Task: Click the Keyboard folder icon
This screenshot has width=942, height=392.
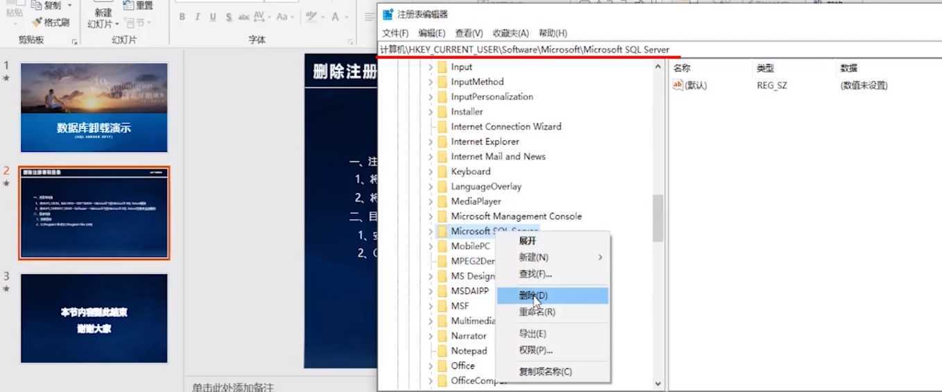Action: (x=441, y=171)
